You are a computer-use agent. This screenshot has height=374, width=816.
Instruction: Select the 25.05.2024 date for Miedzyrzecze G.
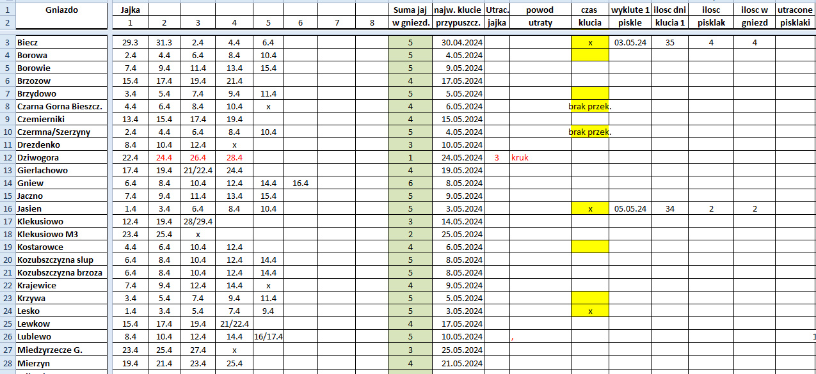(458, 350)
